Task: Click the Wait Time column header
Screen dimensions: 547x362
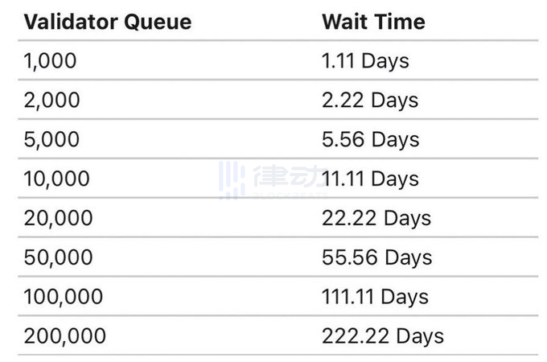Action: click(373, 21)
